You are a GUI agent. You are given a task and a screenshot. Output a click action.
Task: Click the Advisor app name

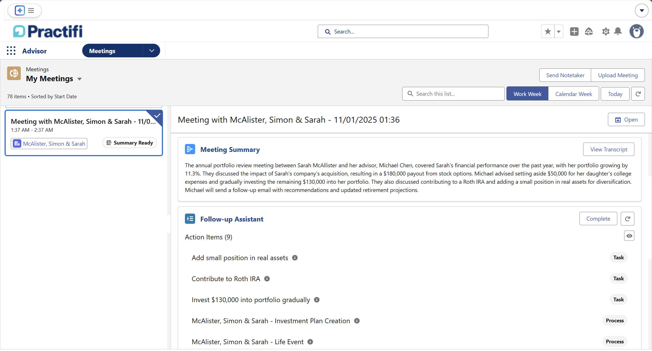click(34, 51)
